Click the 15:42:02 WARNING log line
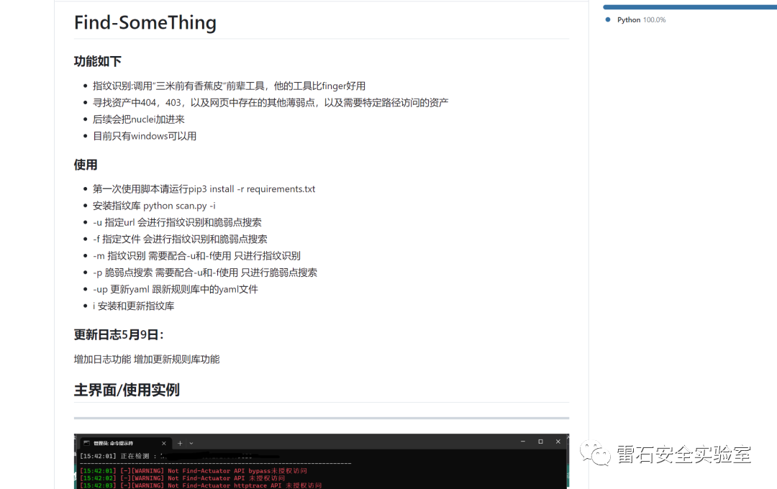 pyautogui.click(x=182, y=479)
